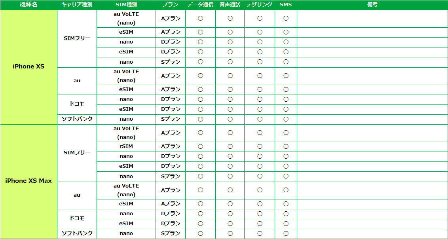Click the tethering circle in iPhone XS ソフトバンク row
448x239 pixels.
(x=260, y=119)
